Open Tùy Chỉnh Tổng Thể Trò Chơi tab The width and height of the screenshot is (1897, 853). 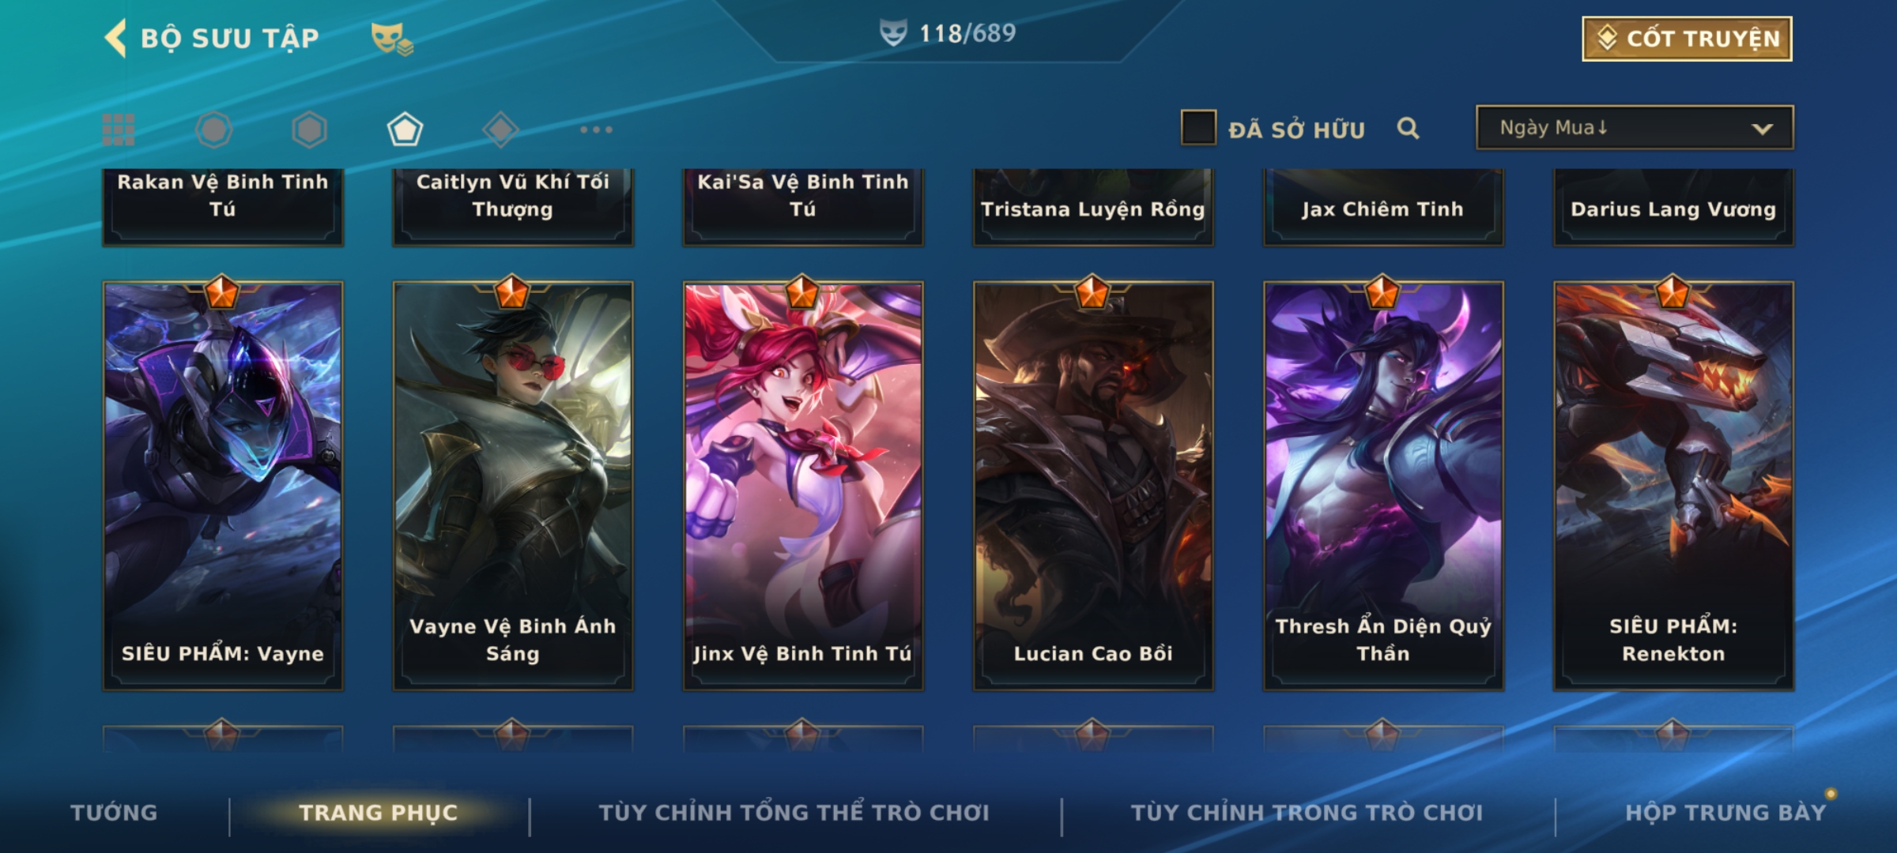tap(794, 812)
